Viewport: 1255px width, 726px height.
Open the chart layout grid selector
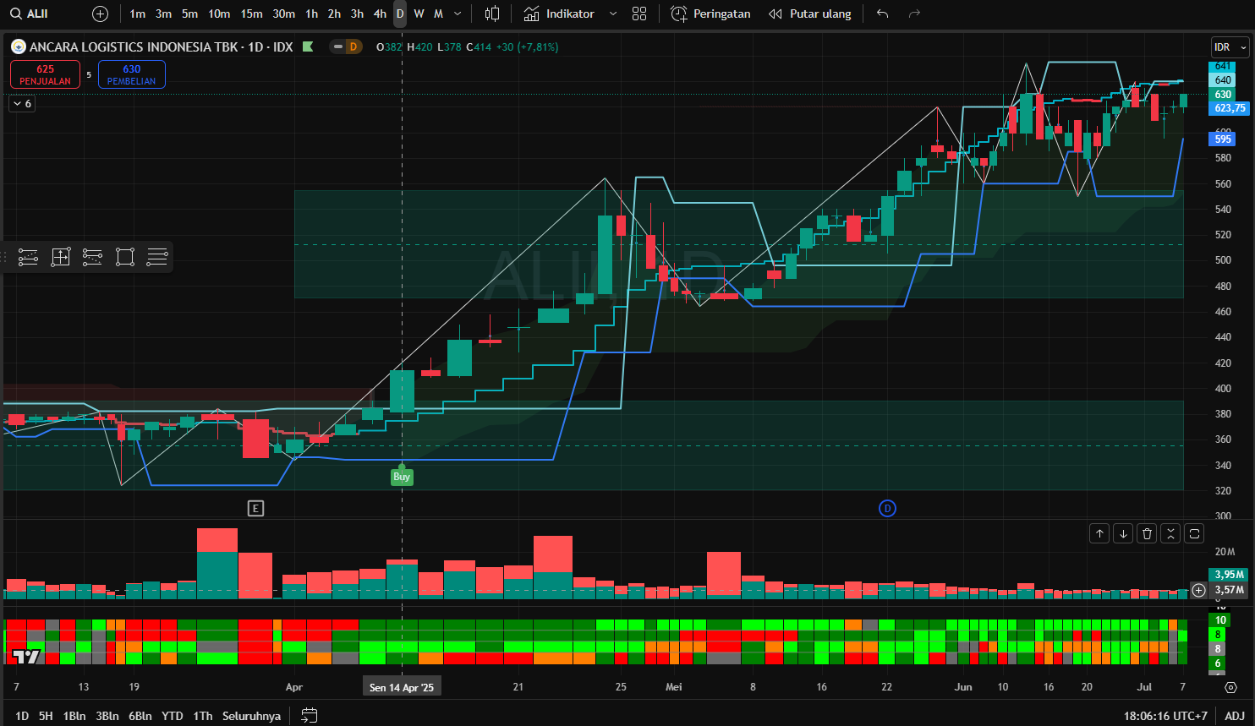tap(639, 14)
